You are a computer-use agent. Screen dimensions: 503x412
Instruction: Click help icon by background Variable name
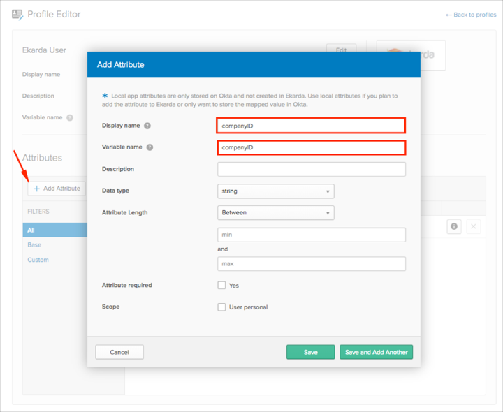70,117
